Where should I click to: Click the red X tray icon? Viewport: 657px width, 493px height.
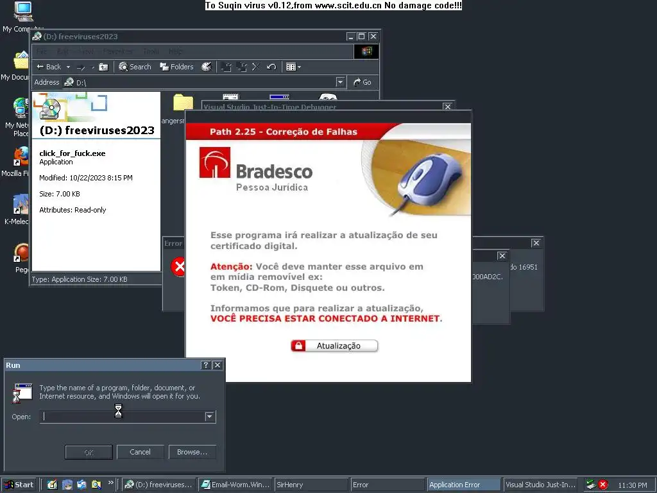coord(603,485)
